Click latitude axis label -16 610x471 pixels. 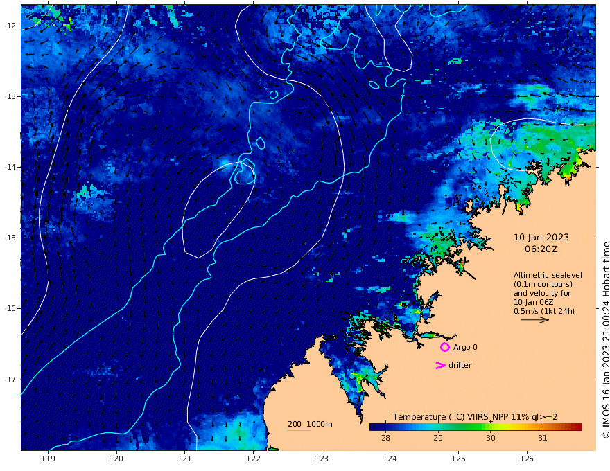click(10, 308)
